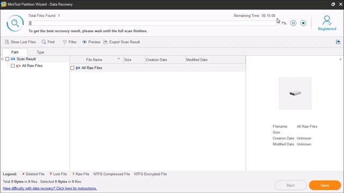Collapse the Scan Result tree node
Image resolution: width=344 pixels, height=193 pixels.
[2, 59]
